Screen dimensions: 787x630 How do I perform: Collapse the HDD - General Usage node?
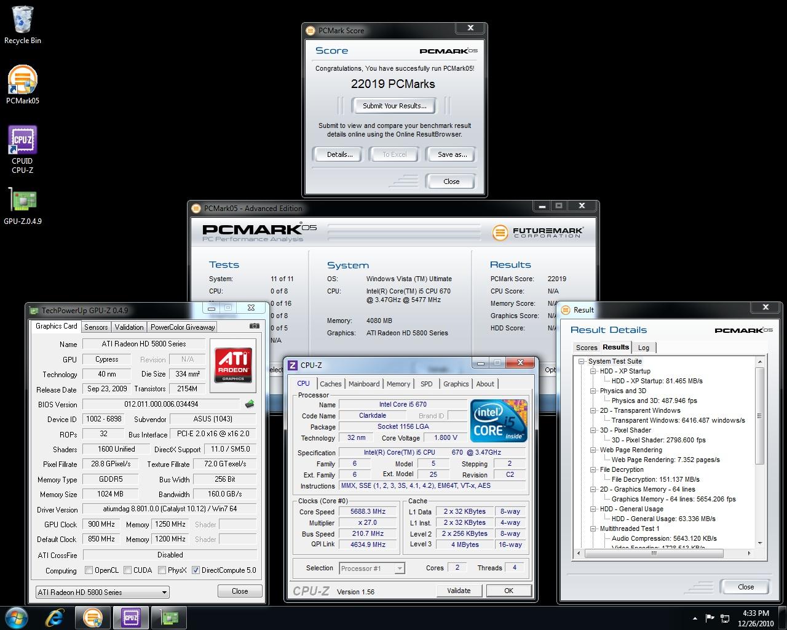point(593,509)
